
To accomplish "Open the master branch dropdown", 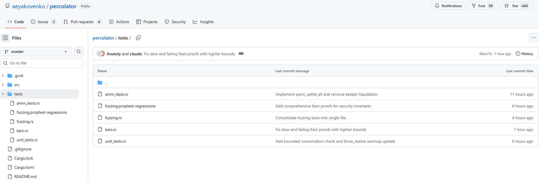I will tap(36, 51).
